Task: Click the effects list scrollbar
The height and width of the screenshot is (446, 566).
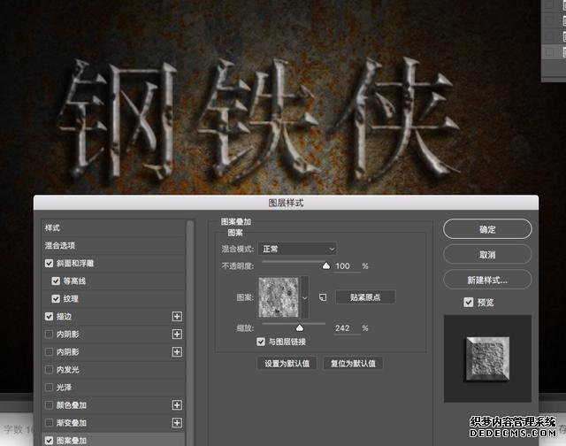Action: coord(190,332)
